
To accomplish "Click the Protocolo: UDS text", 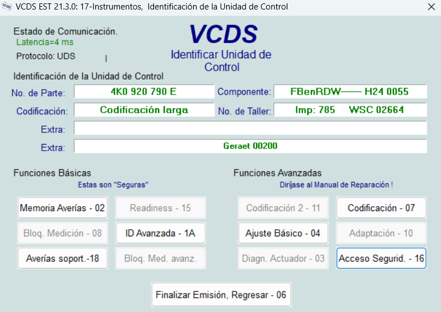I will coord(46,56).
